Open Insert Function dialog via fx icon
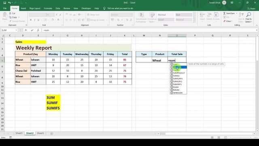Screen dimensions: 259x146 38,30
